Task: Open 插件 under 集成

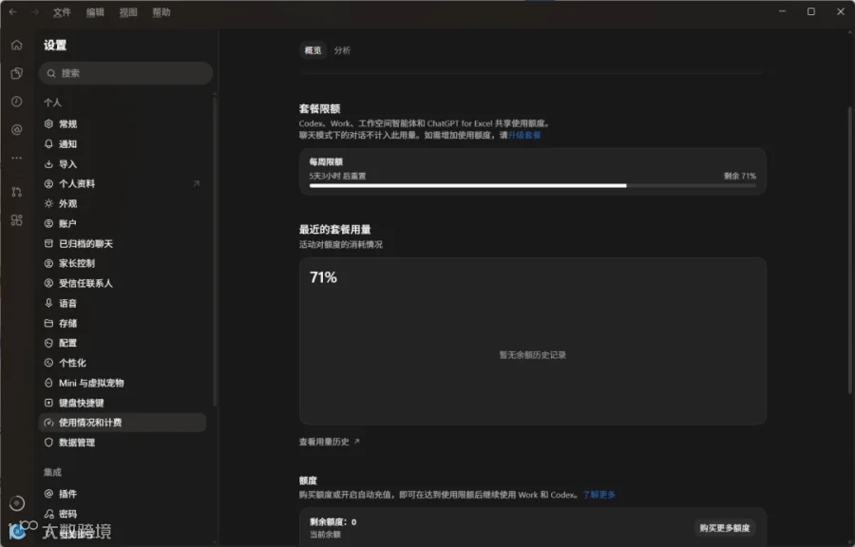Action: point(123,494)
